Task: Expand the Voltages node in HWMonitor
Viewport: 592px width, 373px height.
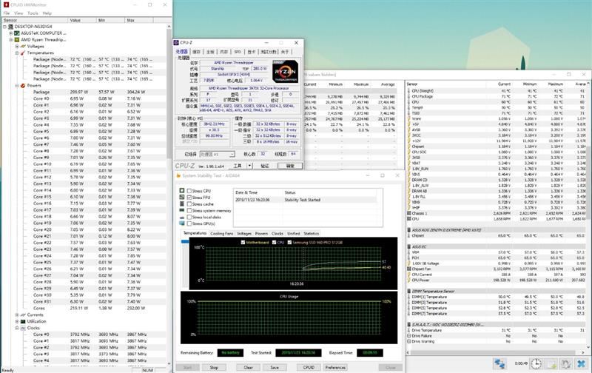Action: pyautogui.click(x=17, y=46)
